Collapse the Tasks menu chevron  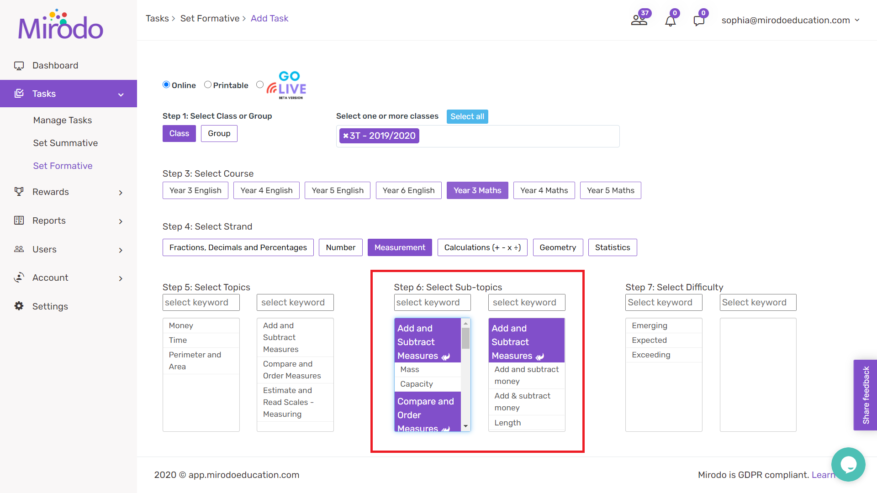click(121, 94)
